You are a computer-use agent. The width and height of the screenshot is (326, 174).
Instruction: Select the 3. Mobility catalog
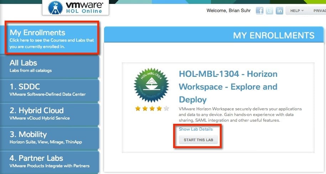coord(50,138)
